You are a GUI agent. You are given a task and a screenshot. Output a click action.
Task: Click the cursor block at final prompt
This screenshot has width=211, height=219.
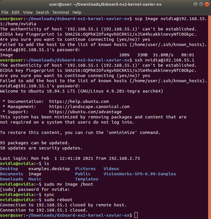point(136,215)
